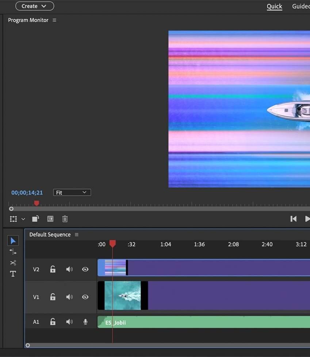Click the rotate/crop icon next to marquee
Image resolution: width=310 pixels, height=357 pixels.
pyautogui.click(x=35, y=219)
